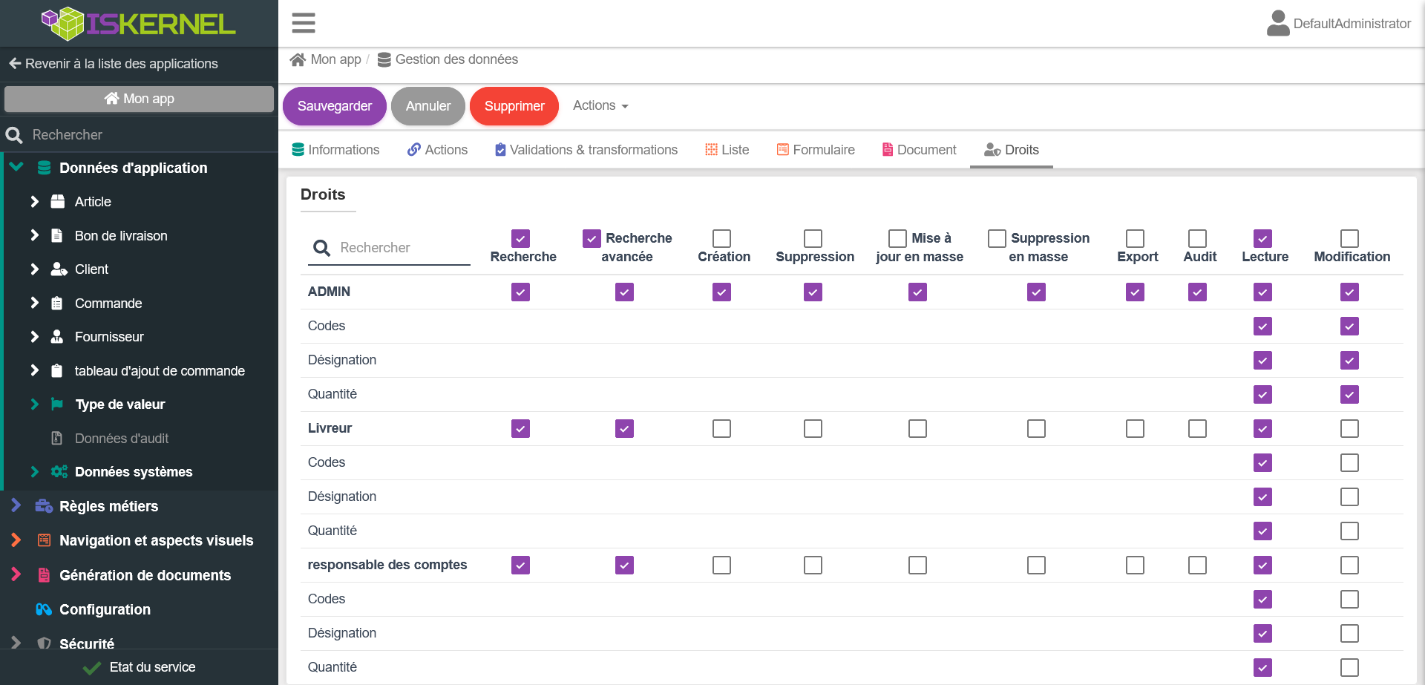
Task: Open the Actions dropdown menu
Action: pos(600,105)
